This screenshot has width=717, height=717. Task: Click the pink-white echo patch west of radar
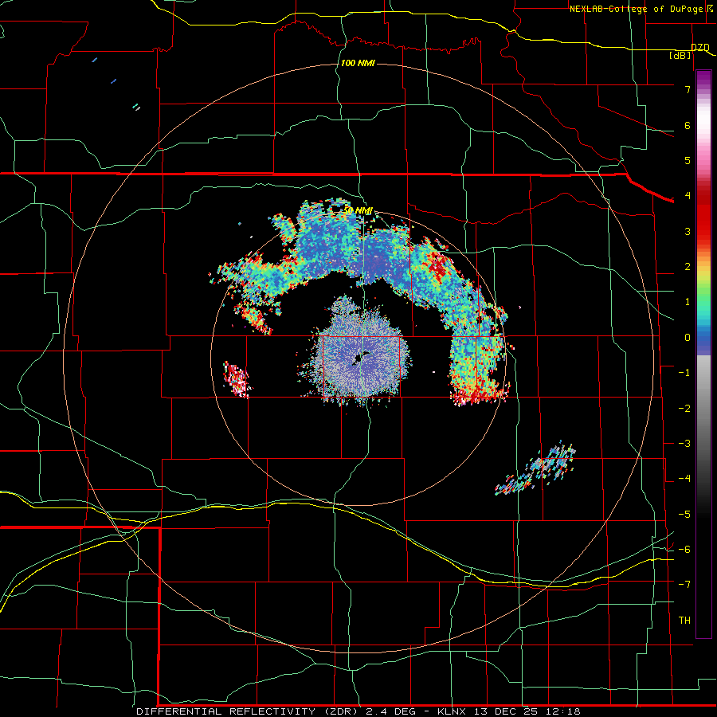237,378
